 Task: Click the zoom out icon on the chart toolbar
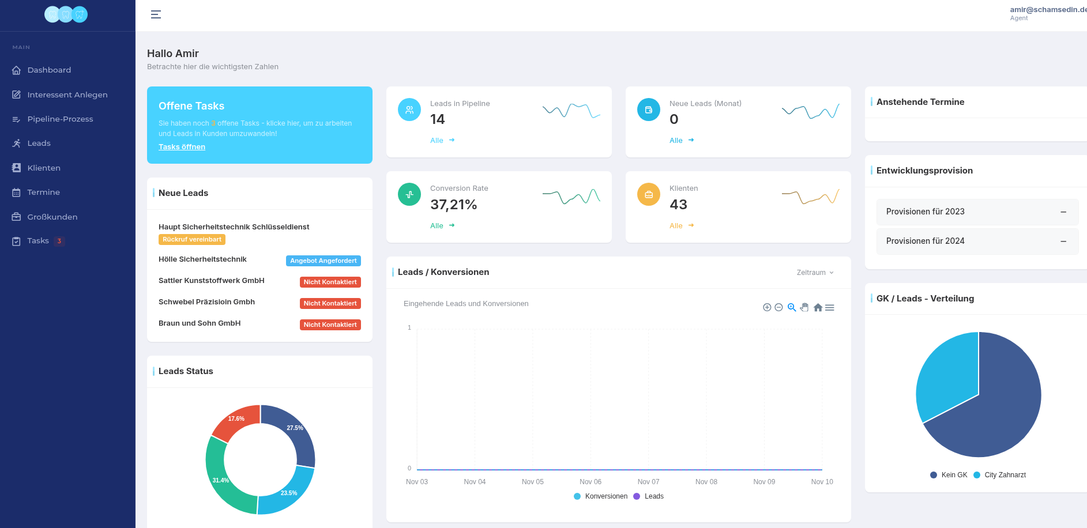[779, 307]
